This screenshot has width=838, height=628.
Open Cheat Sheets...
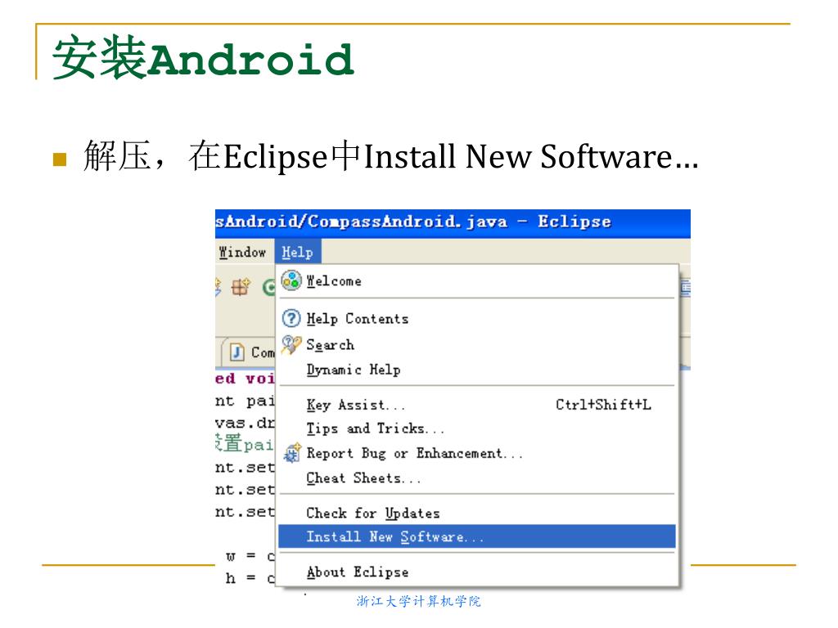click(x=477, y=478)
